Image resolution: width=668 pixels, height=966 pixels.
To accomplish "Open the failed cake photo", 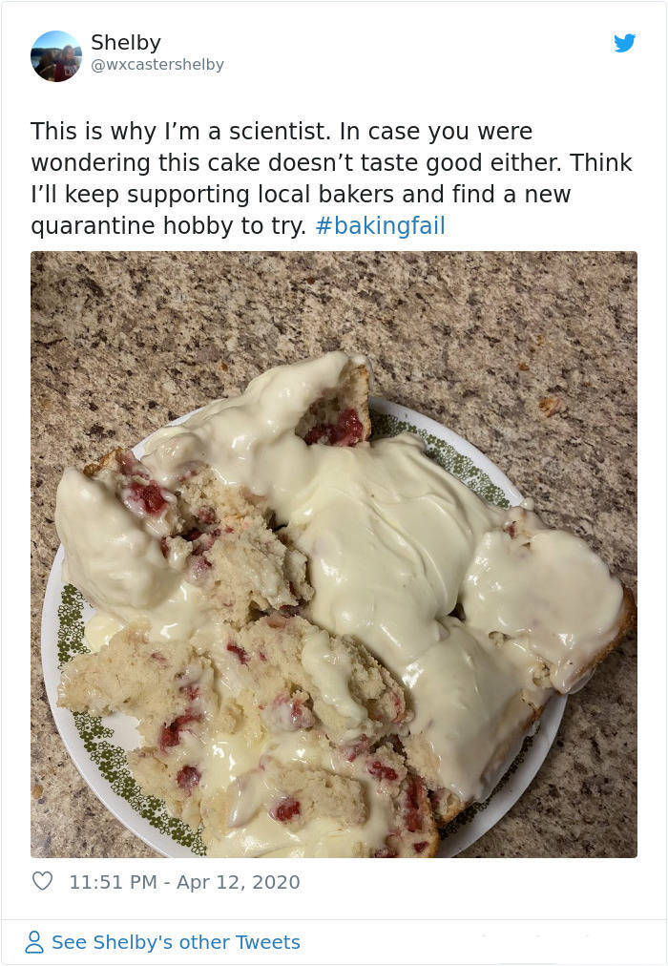I will pyautogui.click(x=334, y=555).
